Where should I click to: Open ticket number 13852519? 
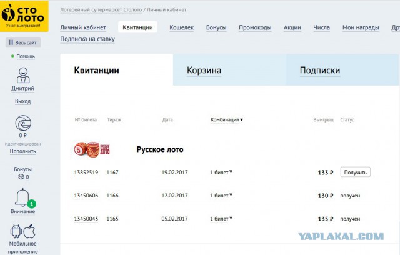pos(86,172)
